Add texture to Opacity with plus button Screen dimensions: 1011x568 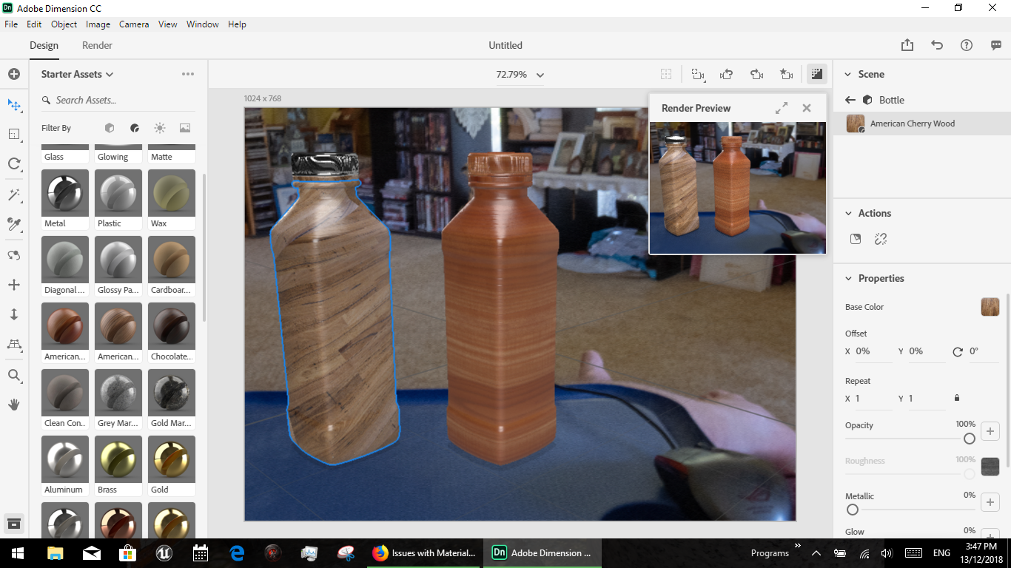tap(990, 431)
